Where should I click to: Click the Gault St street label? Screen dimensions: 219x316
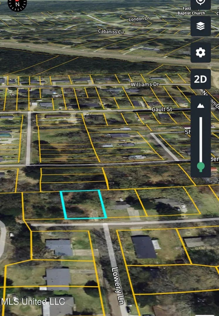[x=162, y=109]
